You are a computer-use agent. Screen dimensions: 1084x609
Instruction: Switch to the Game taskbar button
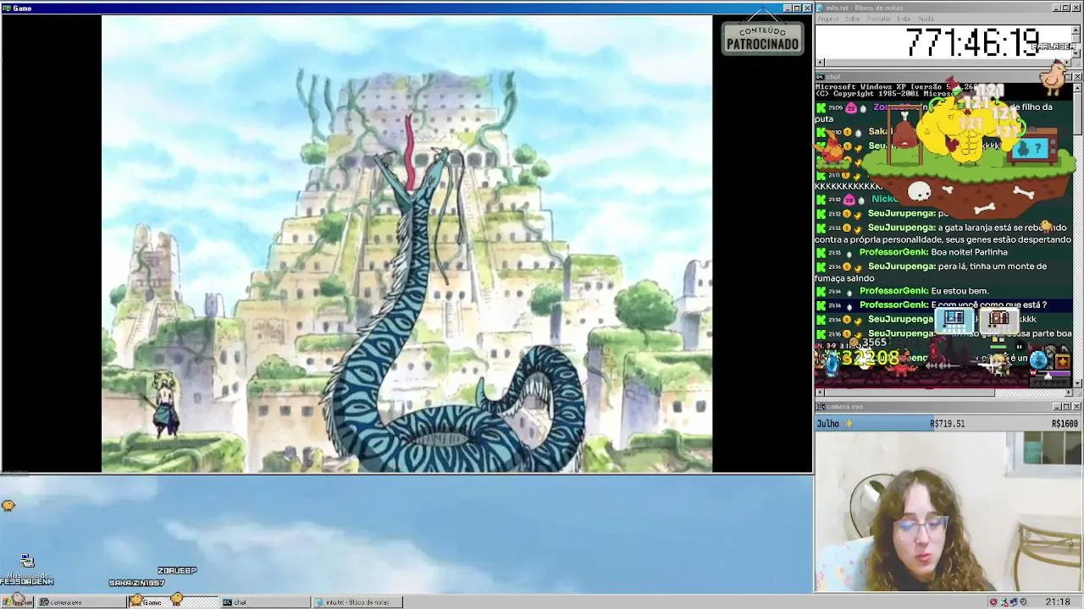click(173, 602)
